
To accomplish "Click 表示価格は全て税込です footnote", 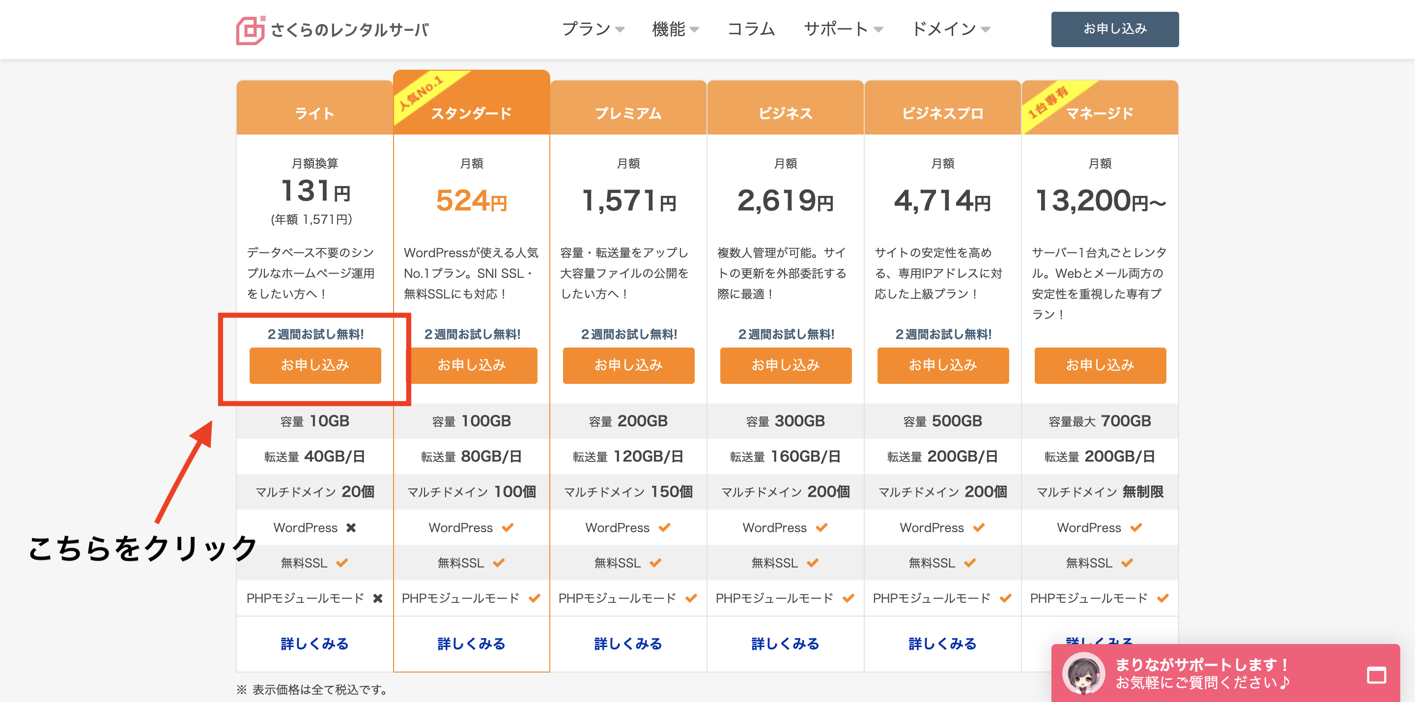I will [312, 690].
